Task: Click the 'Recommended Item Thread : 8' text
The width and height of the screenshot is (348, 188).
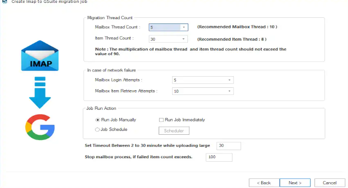Action: click(x=232, y=39)
